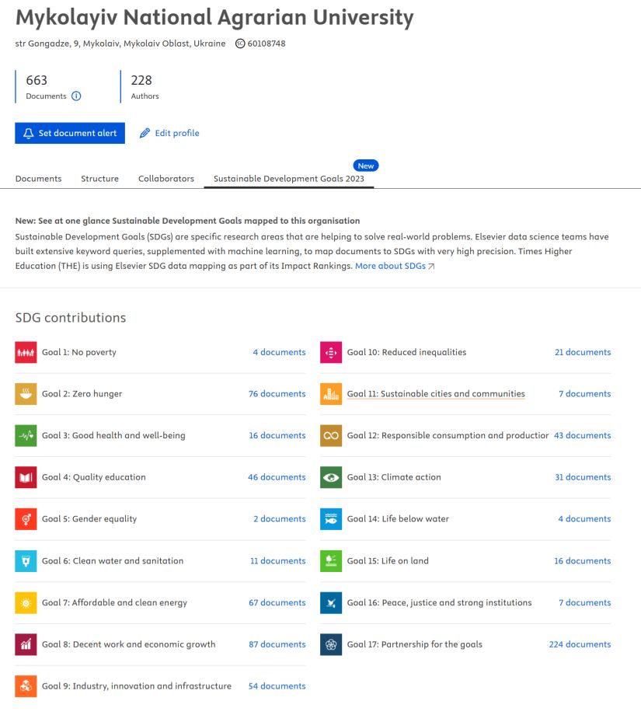Click the Goal 15 Life on land icon
The height and width of the screenshot is (715, 641).
(331, 561)
